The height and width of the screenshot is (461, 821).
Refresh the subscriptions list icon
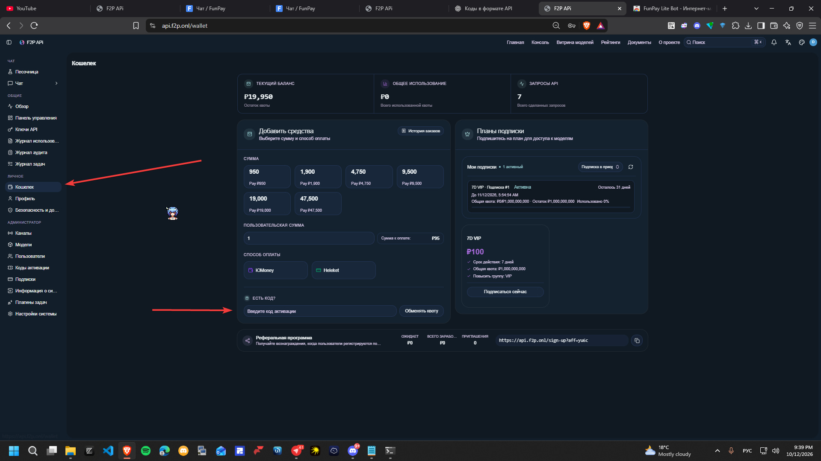(631, 167)
